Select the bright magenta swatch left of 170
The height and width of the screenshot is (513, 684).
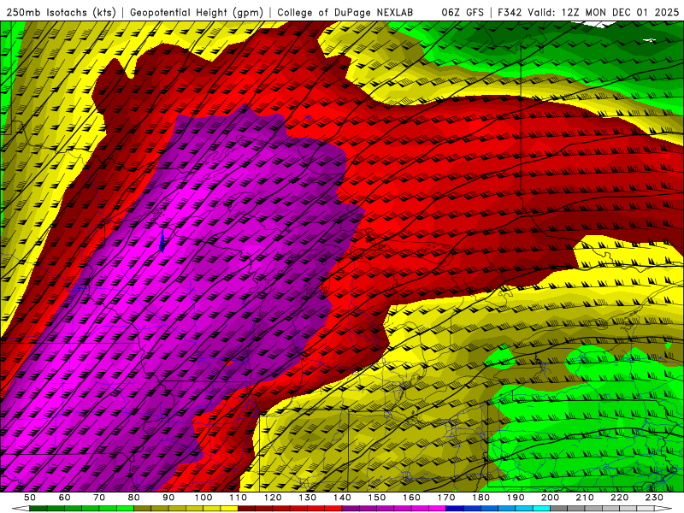(x=437, y=509)
